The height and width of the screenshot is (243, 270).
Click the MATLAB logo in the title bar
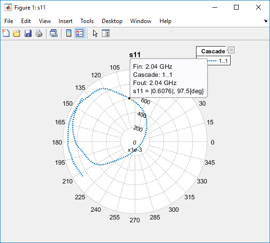(8, 7)
